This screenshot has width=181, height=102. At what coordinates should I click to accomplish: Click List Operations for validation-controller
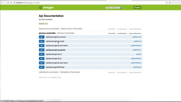[122, 73]
